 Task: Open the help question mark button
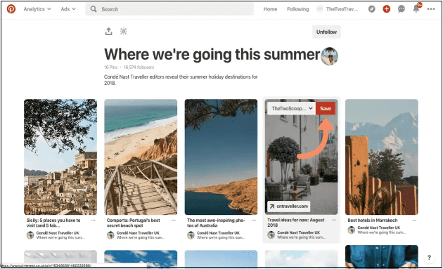[x=429, y=258]
